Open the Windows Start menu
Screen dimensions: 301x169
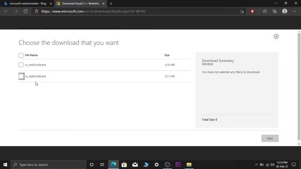[5, 165]
